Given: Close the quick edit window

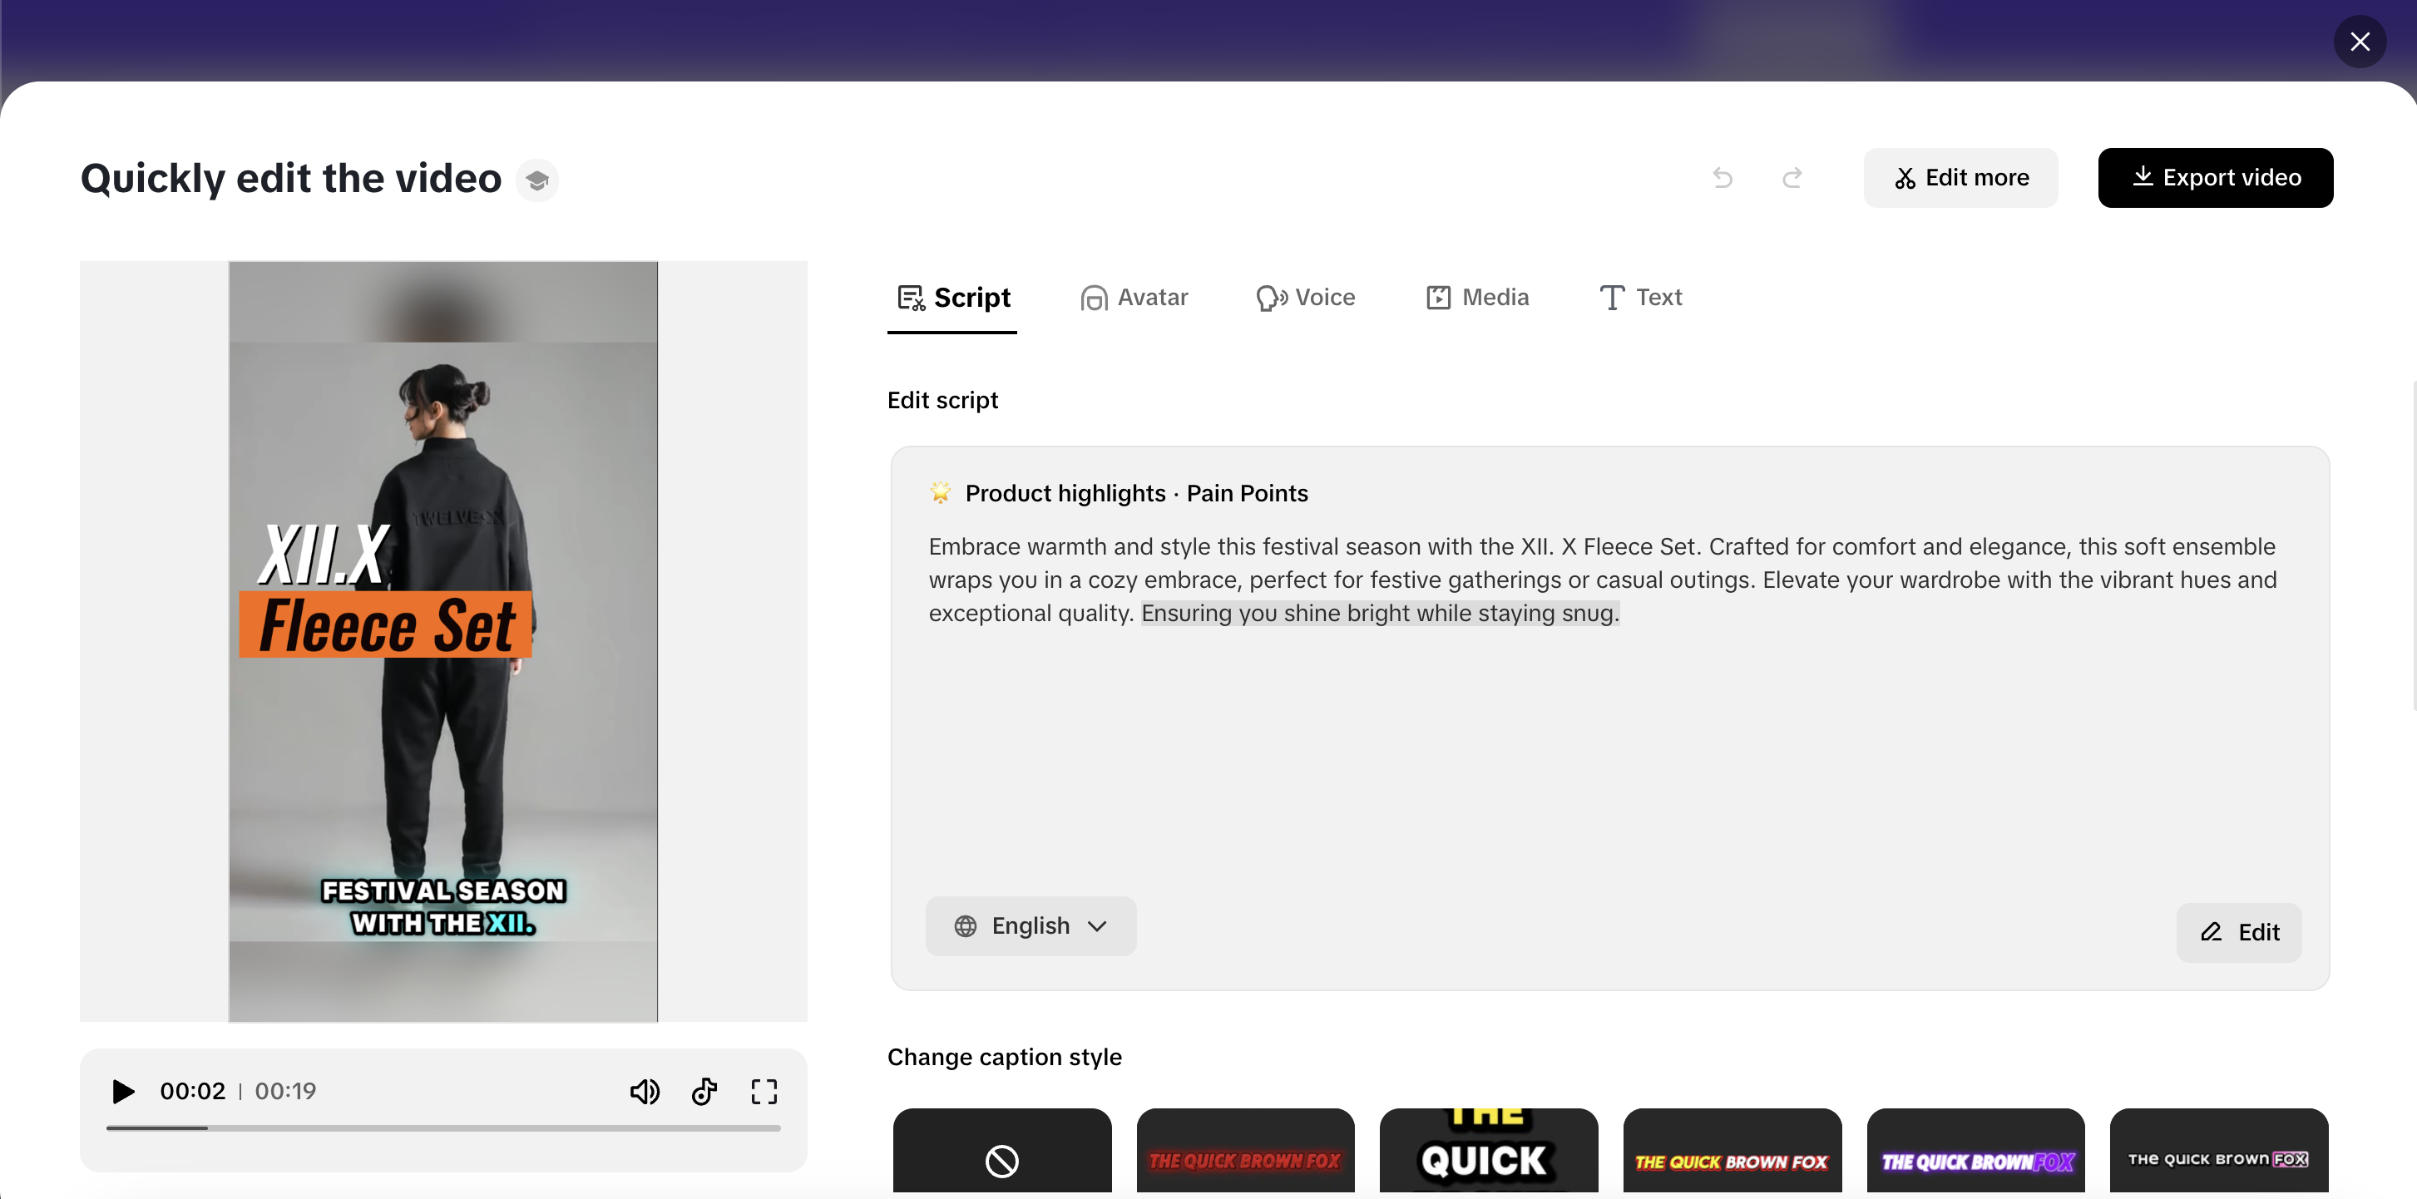Looking at the screenshot, I should (2360, 42).
